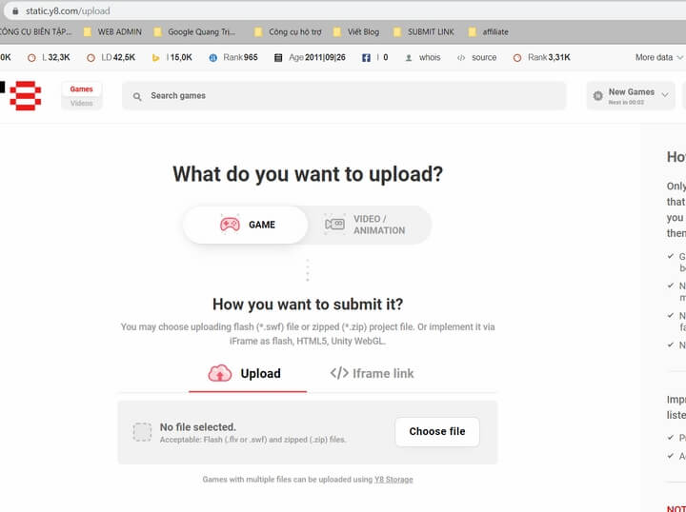The height and width of the screenshot is (512, 686).
Task: Expand the New Games dropdown
Action: (x=631, y=96)
